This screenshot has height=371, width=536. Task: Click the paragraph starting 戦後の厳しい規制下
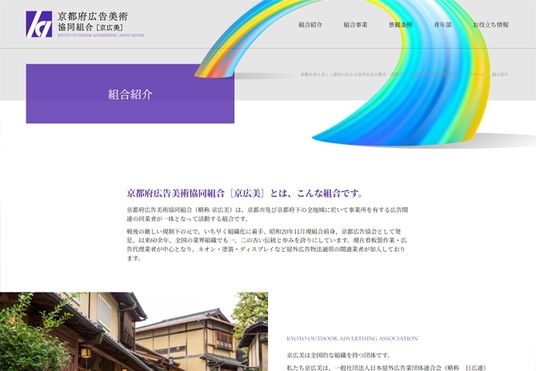(x=267, y=244)
